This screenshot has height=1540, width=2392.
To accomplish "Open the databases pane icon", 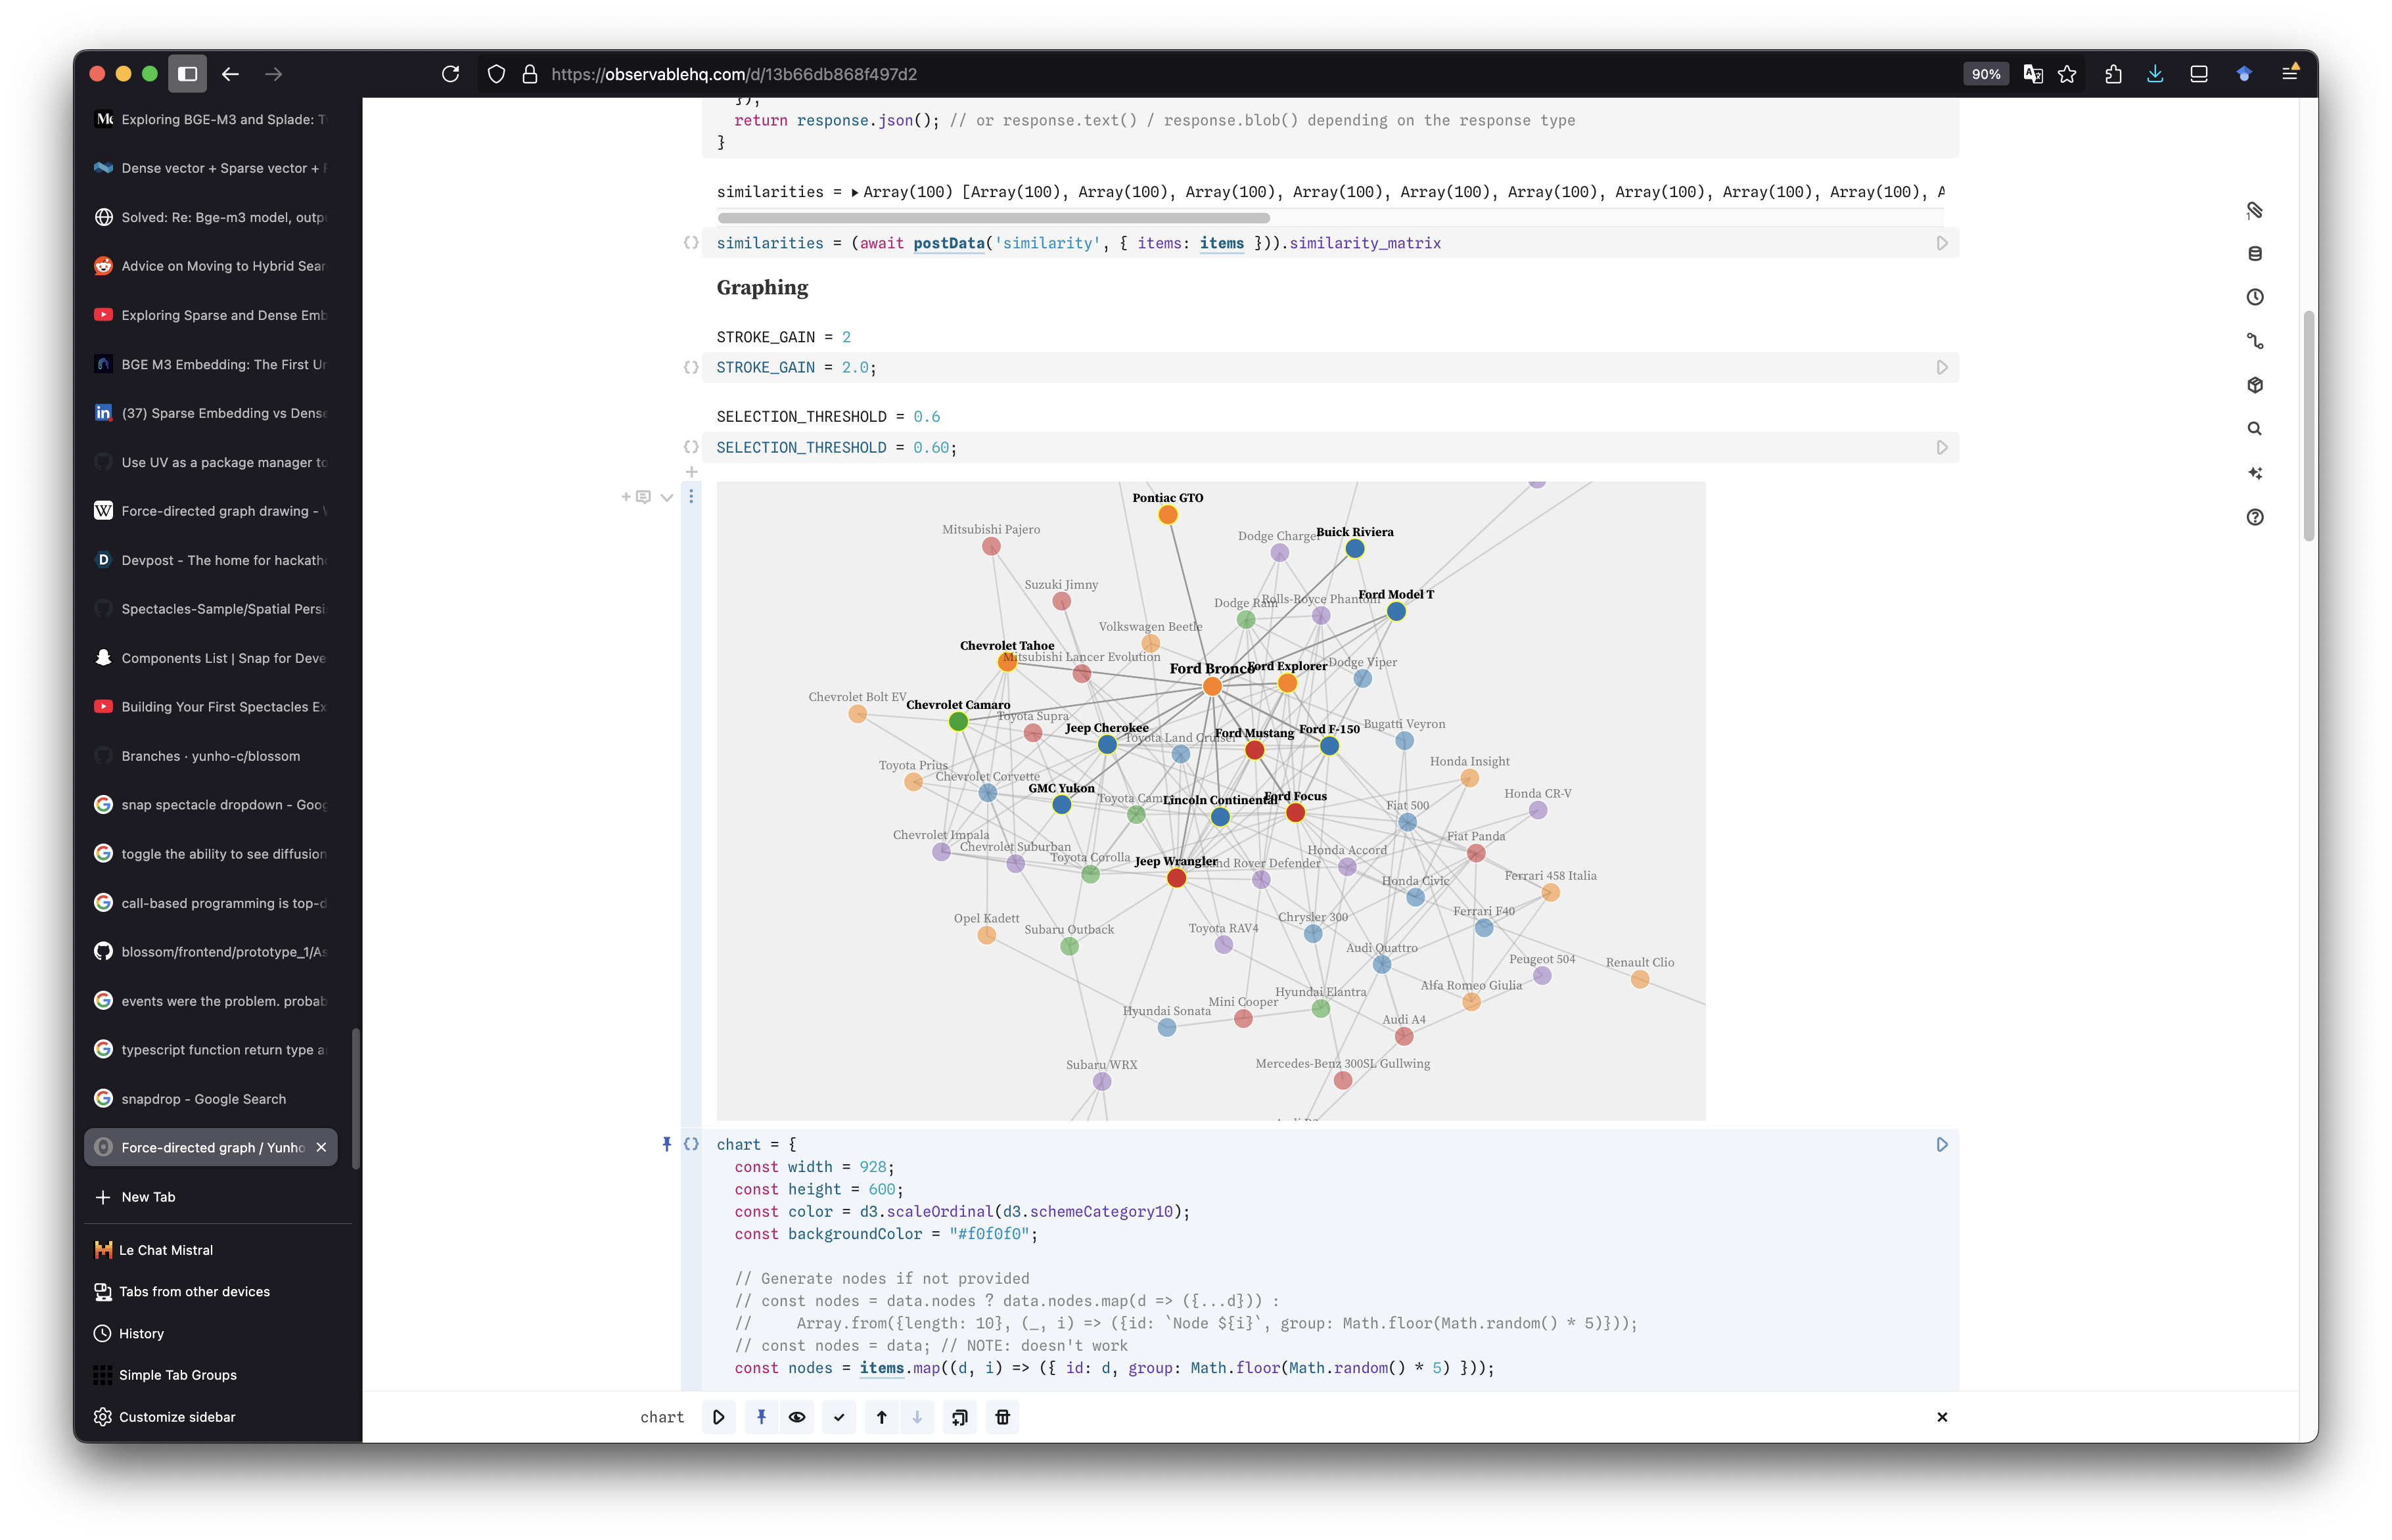I will tap(2254, 254).
